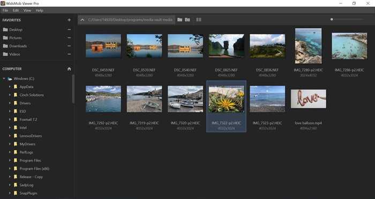Remove Videos from favorites with minus icon

(69, 54)
